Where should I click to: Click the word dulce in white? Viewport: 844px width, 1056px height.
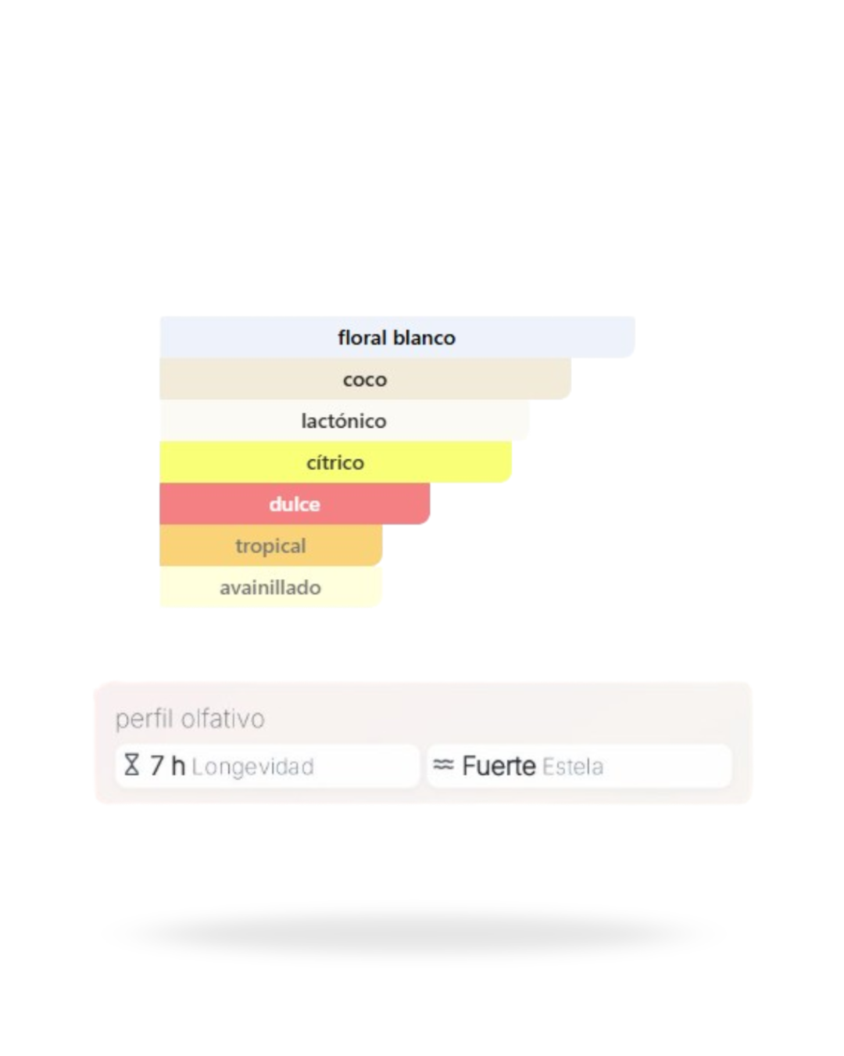pyautogui.click(x=295, y=505)
